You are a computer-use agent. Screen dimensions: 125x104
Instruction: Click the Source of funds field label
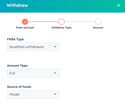pos(19,87)
